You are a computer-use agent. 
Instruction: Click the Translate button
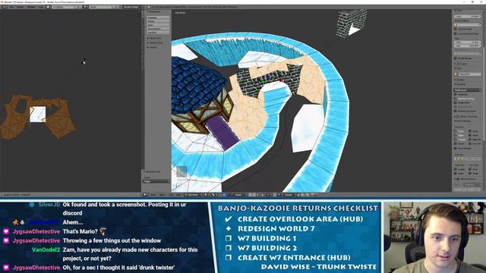coord(158,17)
